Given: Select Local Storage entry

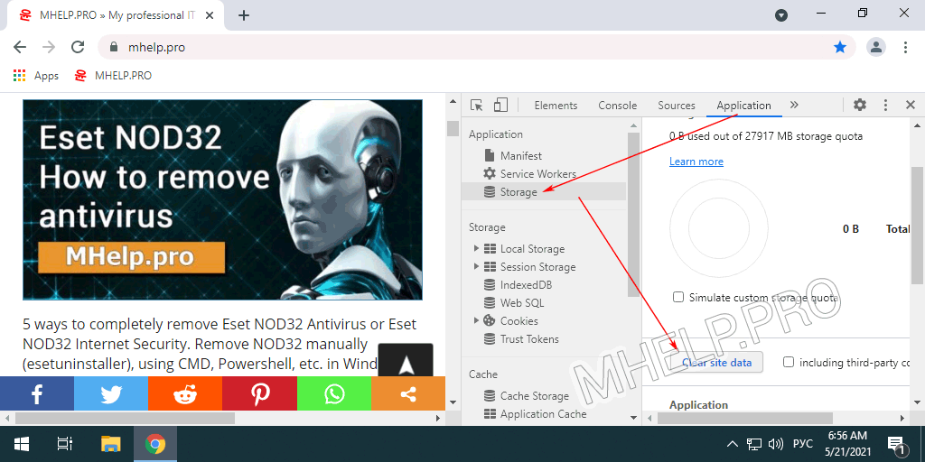Looking at the screenshot, I should click(x=532, y=249).
